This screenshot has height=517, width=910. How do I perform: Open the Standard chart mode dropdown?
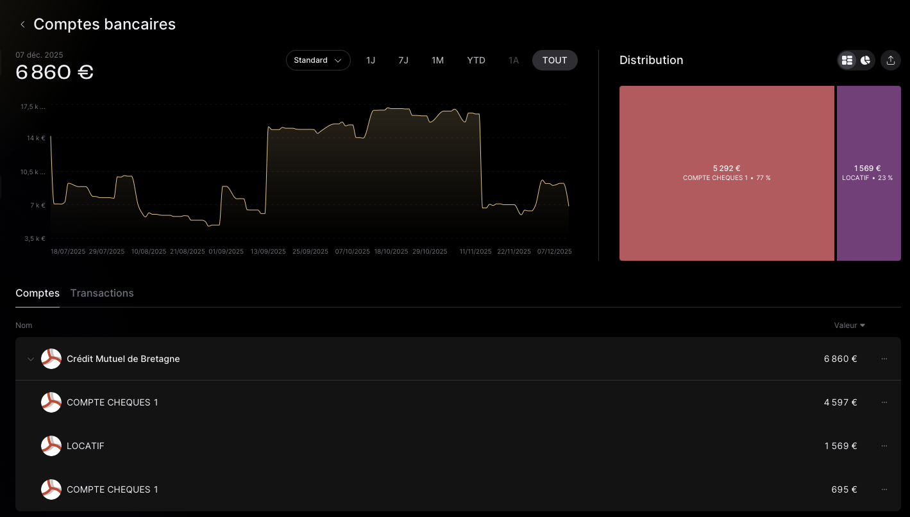[x=318, y=60]
